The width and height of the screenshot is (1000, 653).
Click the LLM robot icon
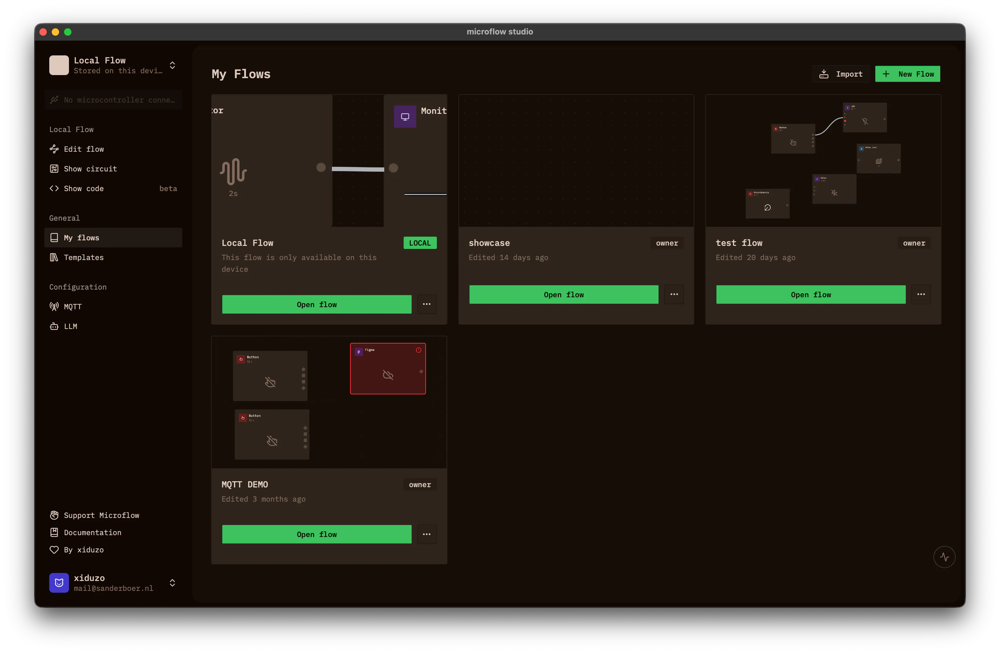click(x=54, y=326)
